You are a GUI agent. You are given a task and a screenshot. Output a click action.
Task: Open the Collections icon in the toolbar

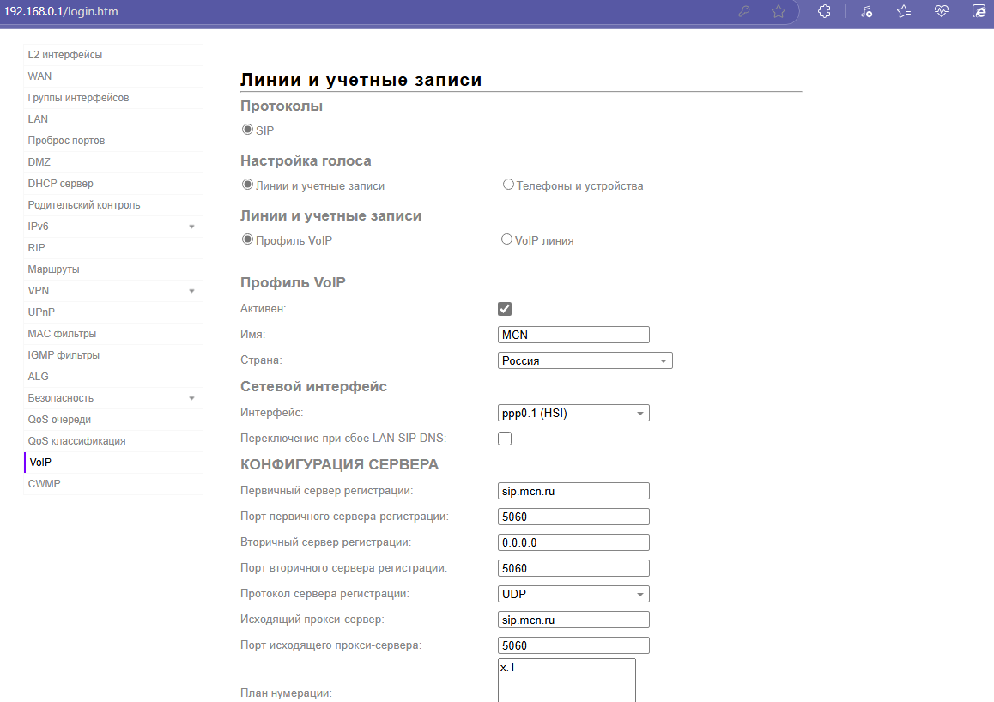click(902, 11)
